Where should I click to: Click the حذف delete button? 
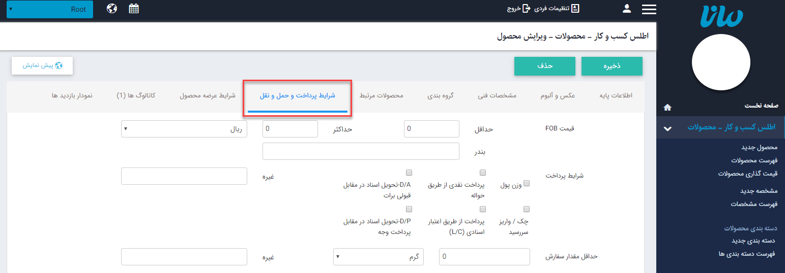point(545,66)
